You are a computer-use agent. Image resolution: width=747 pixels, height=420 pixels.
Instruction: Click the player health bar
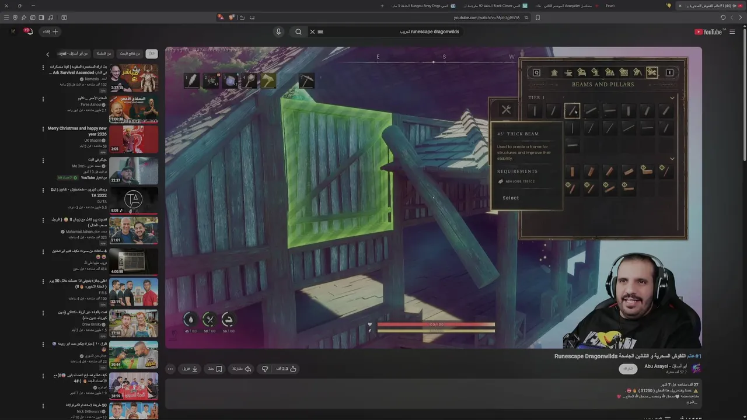[436, 324]
